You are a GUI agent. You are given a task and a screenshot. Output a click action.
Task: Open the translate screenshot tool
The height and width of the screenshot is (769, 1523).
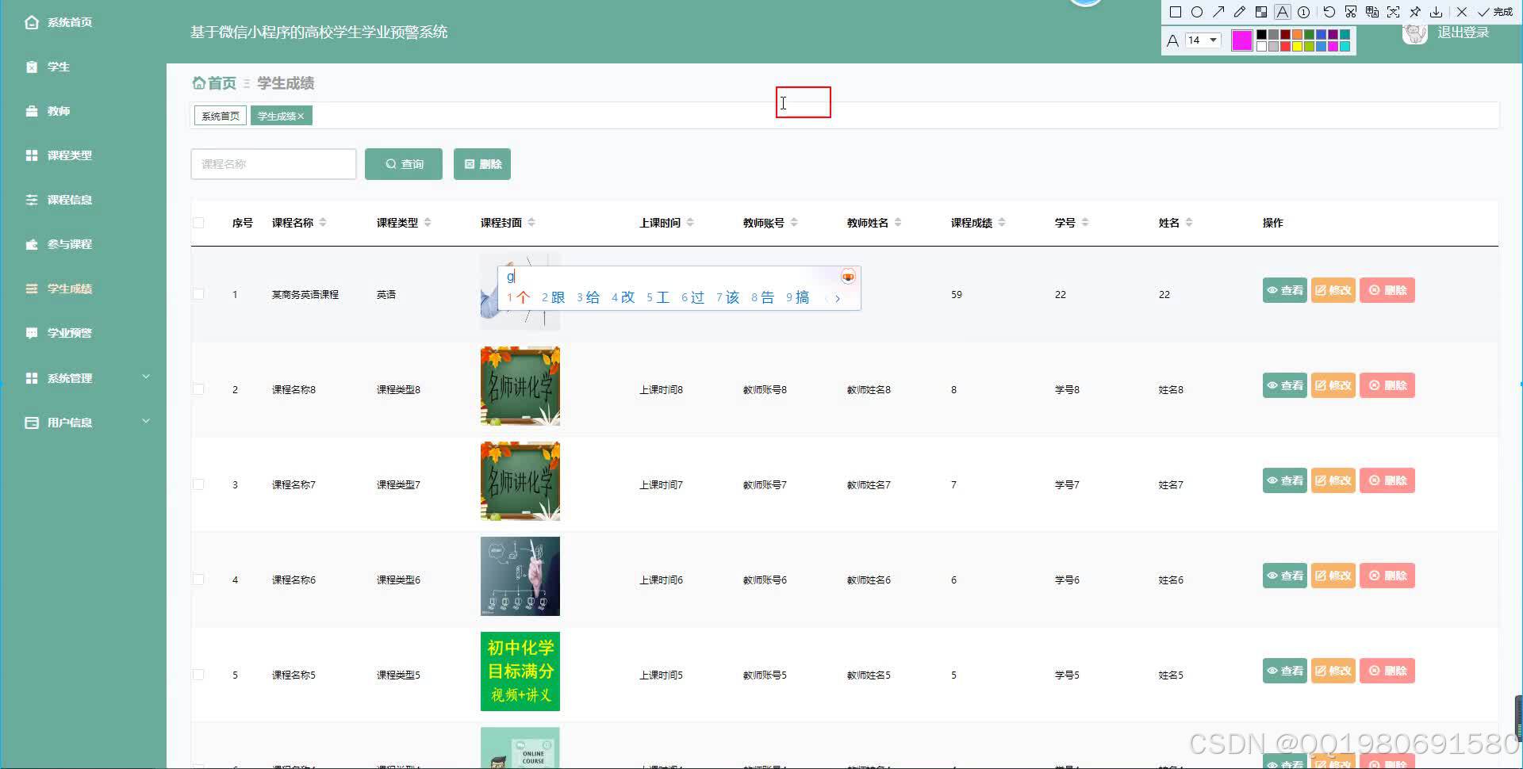(x=1372, y=12)
